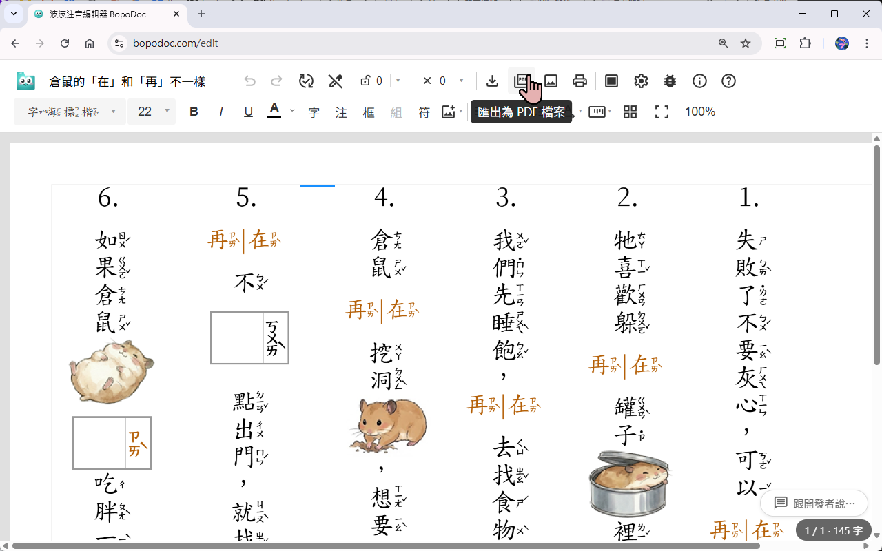This screenshot has width=882, height=551.
Task: Download the document file
Action: 492,81
